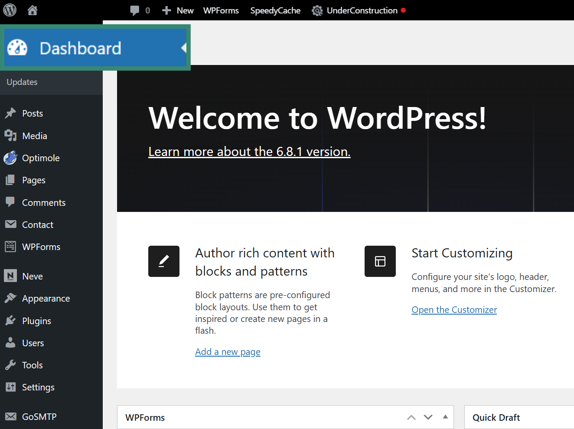
Task: Click the Contact envelope icon in sidebar
Action: (x=10, y=224)
